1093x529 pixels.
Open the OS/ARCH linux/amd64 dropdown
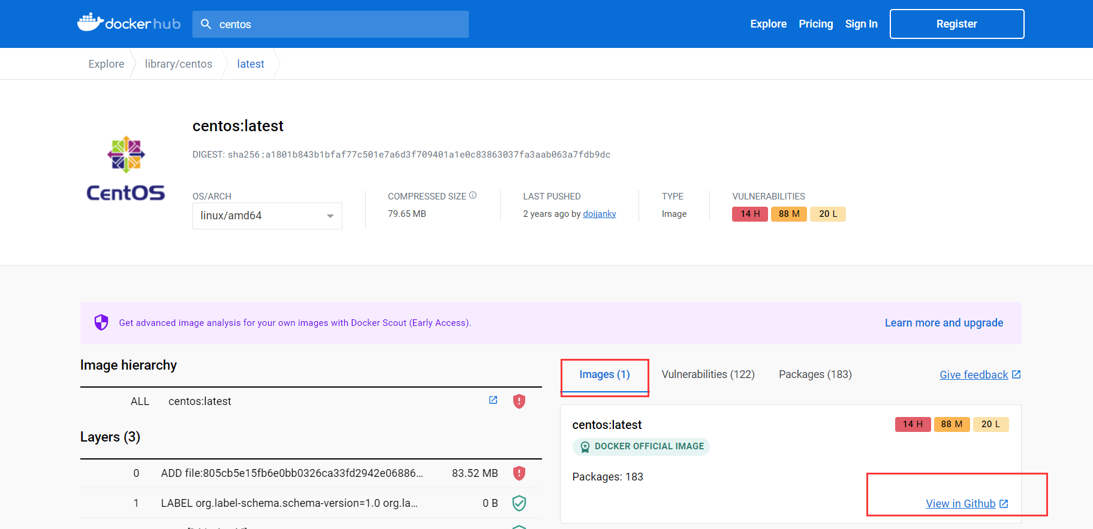click(x=267, y=216)
